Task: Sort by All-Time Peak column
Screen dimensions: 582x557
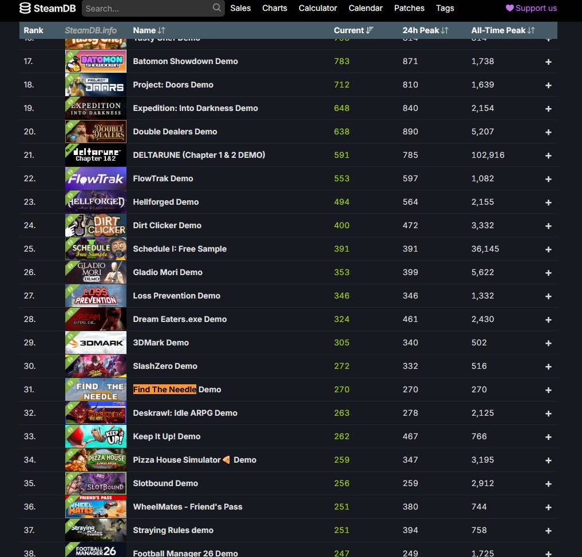Action: click(503, 30)
